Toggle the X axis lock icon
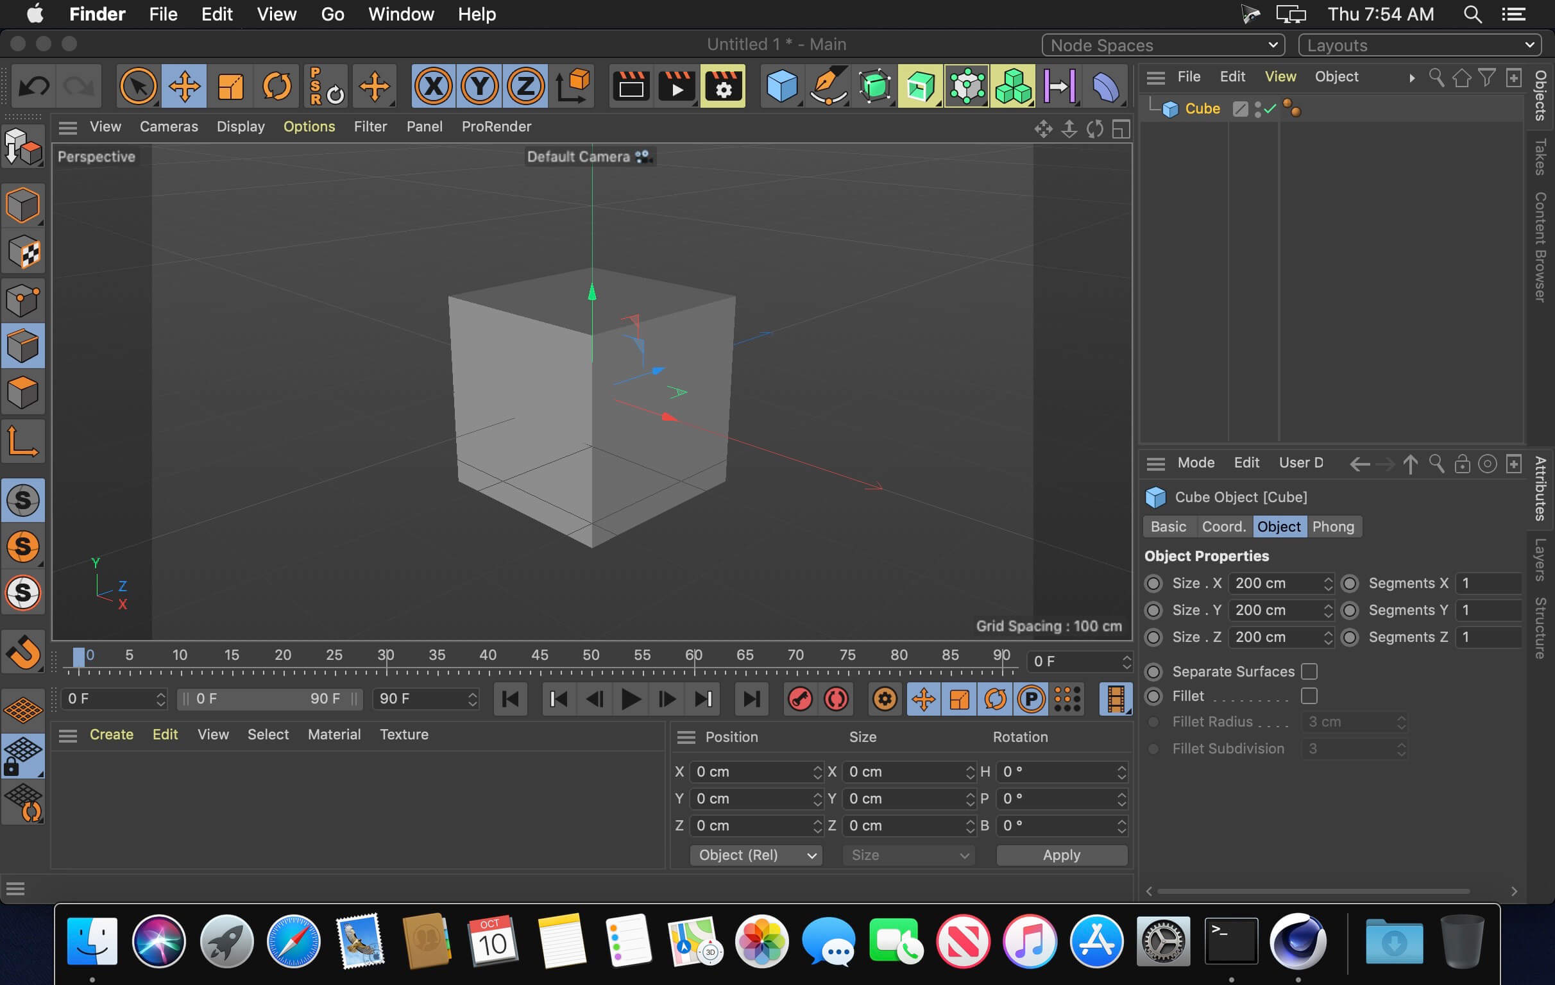The height and width of the screenshot is (985, 1555). click(x=433, y=86)
